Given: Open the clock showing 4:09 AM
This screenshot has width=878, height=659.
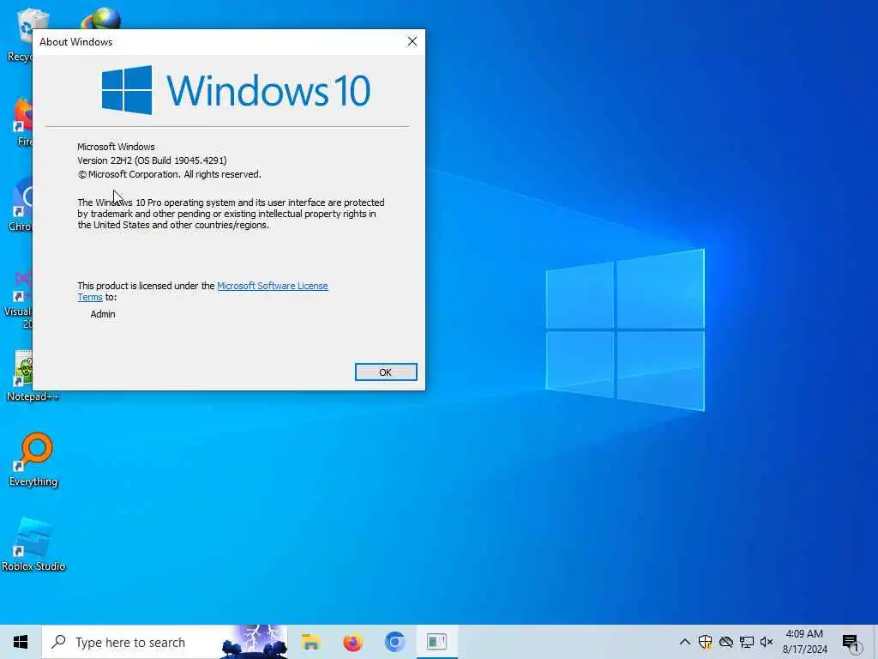Looking at the screenshot, I should pos(804,642).
